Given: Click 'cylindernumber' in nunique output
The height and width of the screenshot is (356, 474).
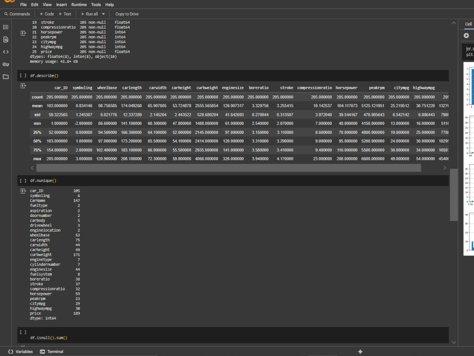Looking at the screenshot, I should pyautogui.click(x=45, y=264).
